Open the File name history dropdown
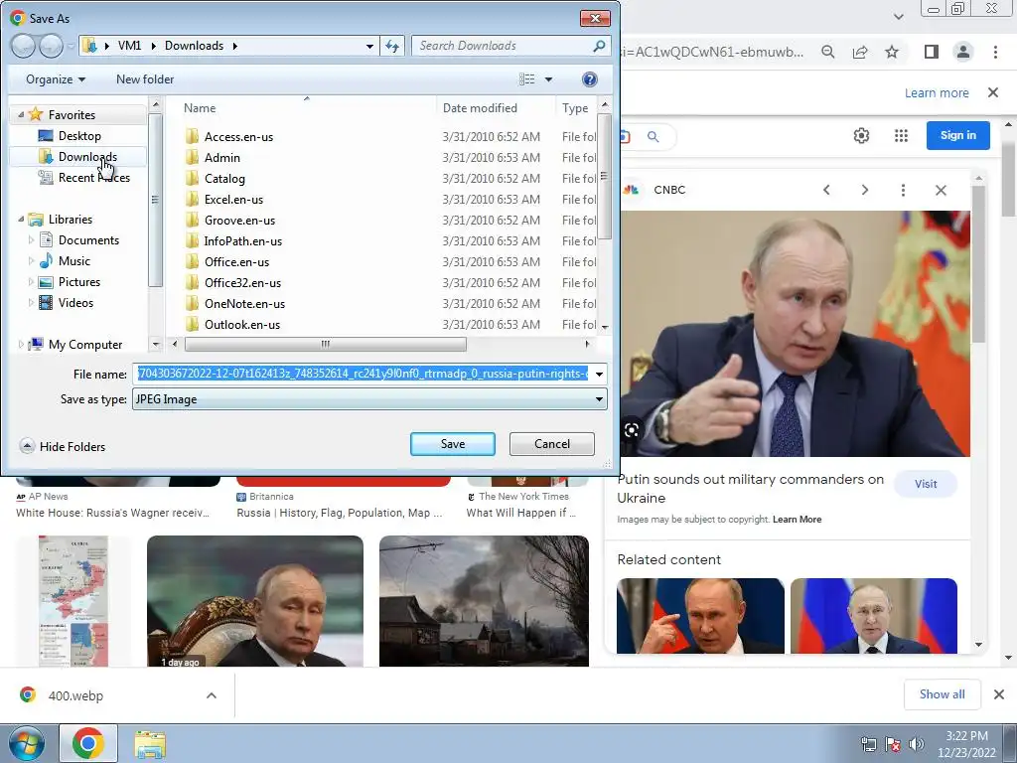 coord(599,374)
